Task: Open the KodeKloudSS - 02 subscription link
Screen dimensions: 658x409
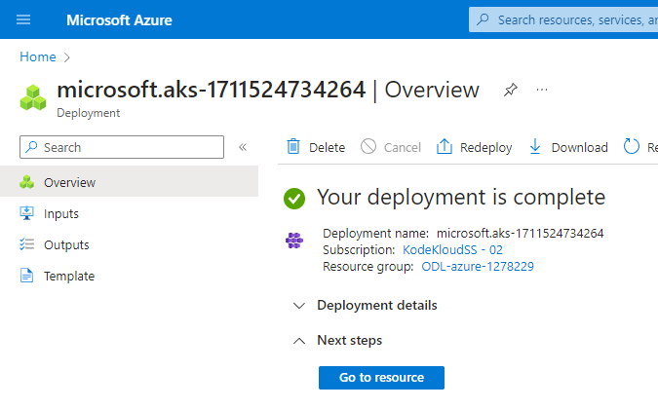Action: coord(452,249)
